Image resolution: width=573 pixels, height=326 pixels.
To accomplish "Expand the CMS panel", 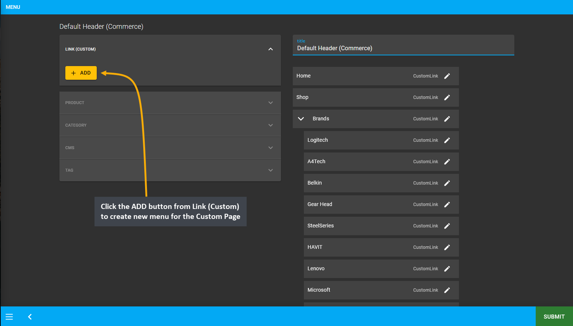I will pos(271,148).
